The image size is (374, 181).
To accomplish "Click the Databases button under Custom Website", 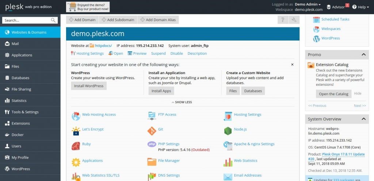I will coord(253,91).
